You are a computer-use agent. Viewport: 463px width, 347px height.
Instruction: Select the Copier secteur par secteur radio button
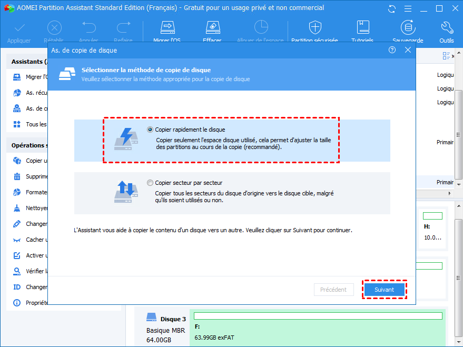point(150,183)
